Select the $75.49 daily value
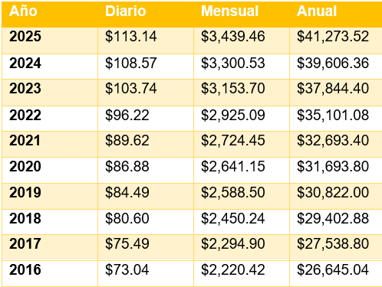This screenshot has width=382, height=287. pos(127,243)
